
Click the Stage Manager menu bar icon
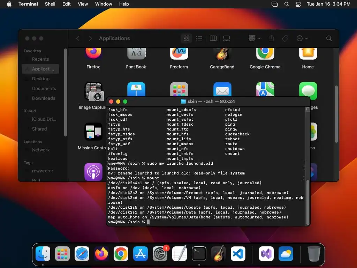point(275,4)
